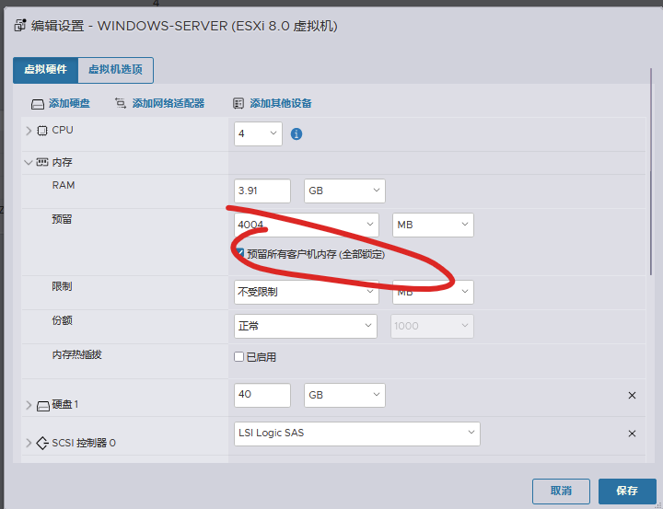Open the LSI Logic SAS controller dropdown

pos(357,433)
